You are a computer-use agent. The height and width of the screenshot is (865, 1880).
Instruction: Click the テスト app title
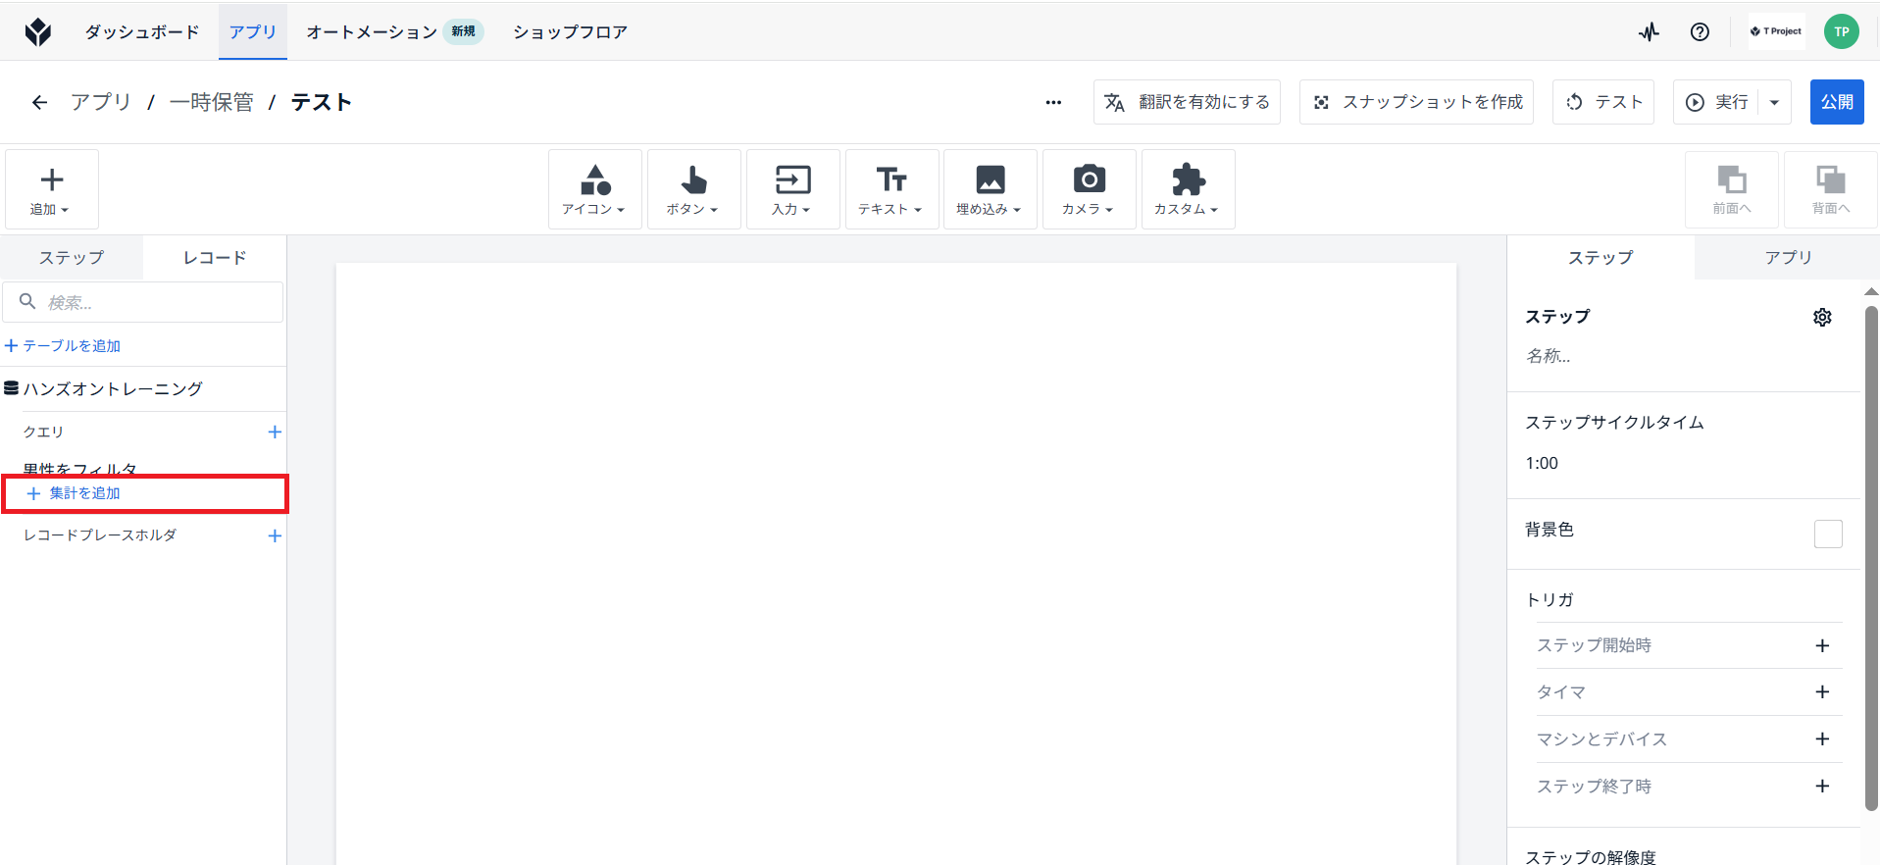pyautogui.click(x=321, y=102)
